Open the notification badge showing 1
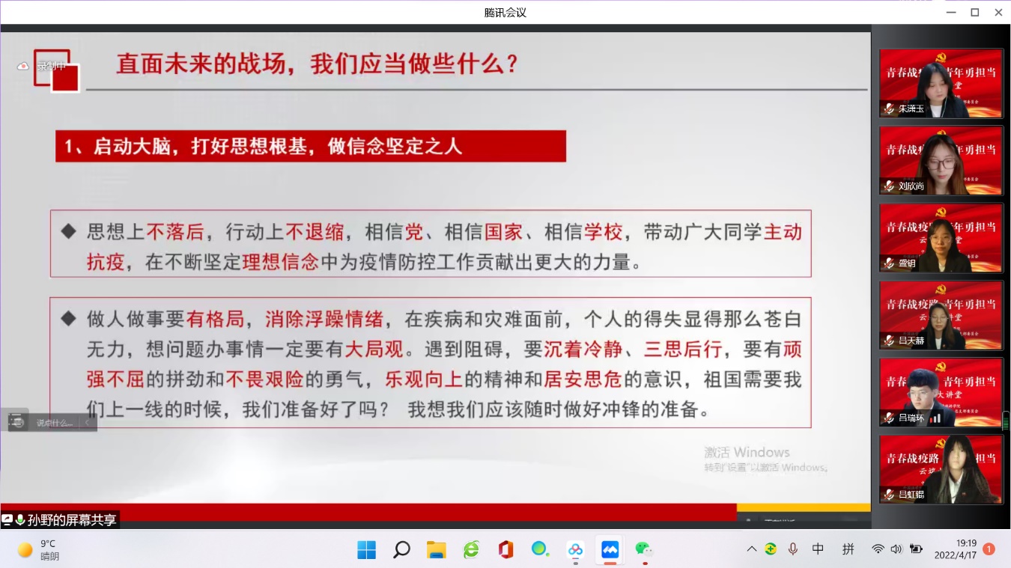 989,549
